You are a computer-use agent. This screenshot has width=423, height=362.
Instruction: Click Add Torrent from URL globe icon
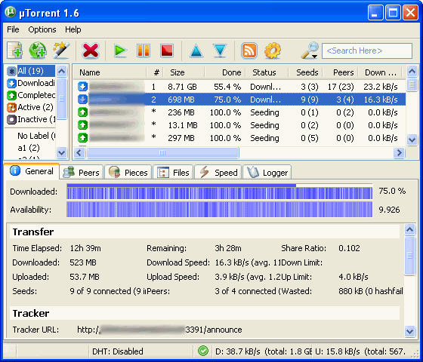coord(38,50)
